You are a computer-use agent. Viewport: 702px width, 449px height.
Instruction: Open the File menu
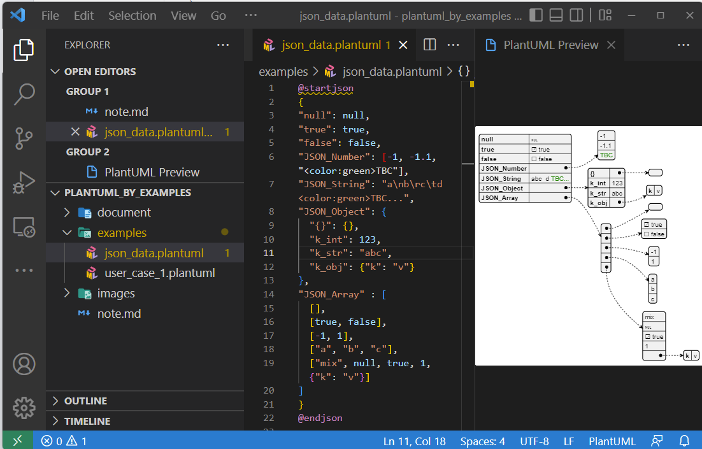pos(50,16)
